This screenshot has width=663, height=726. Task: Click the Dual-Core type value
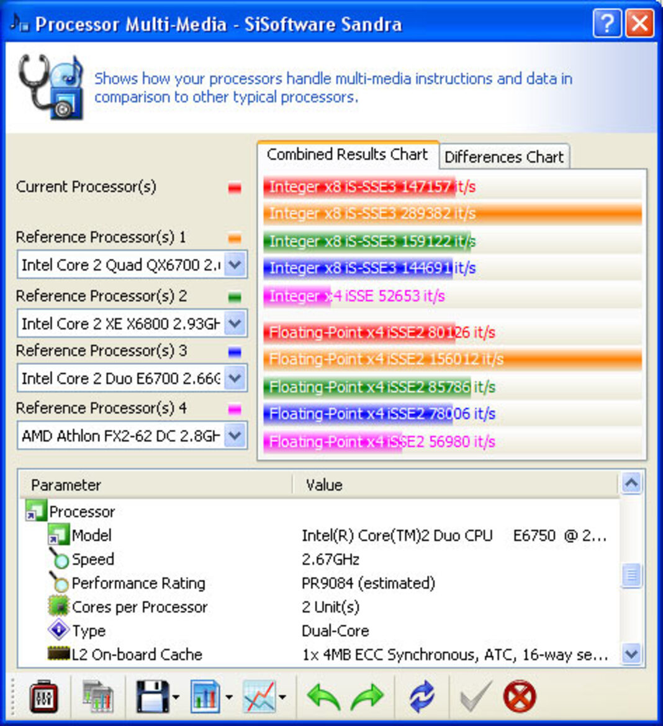335,630
